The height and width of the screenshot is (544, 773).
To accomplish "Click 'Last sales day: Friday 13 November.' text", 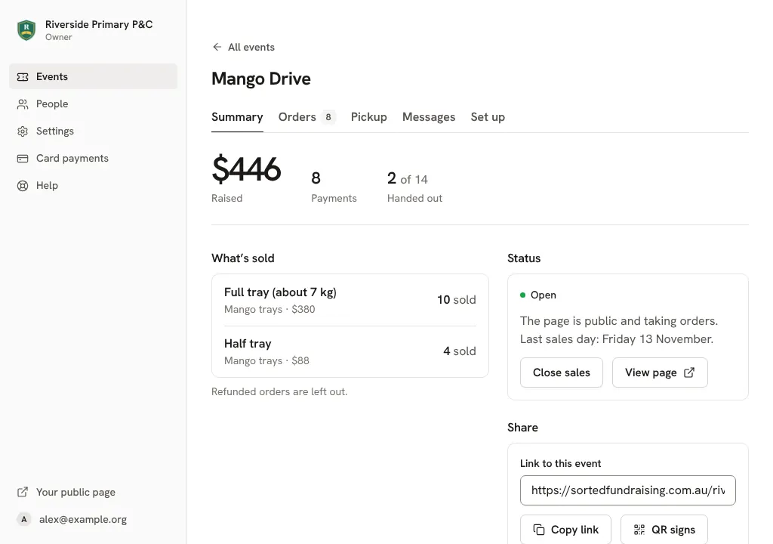I will coord(617,339).
